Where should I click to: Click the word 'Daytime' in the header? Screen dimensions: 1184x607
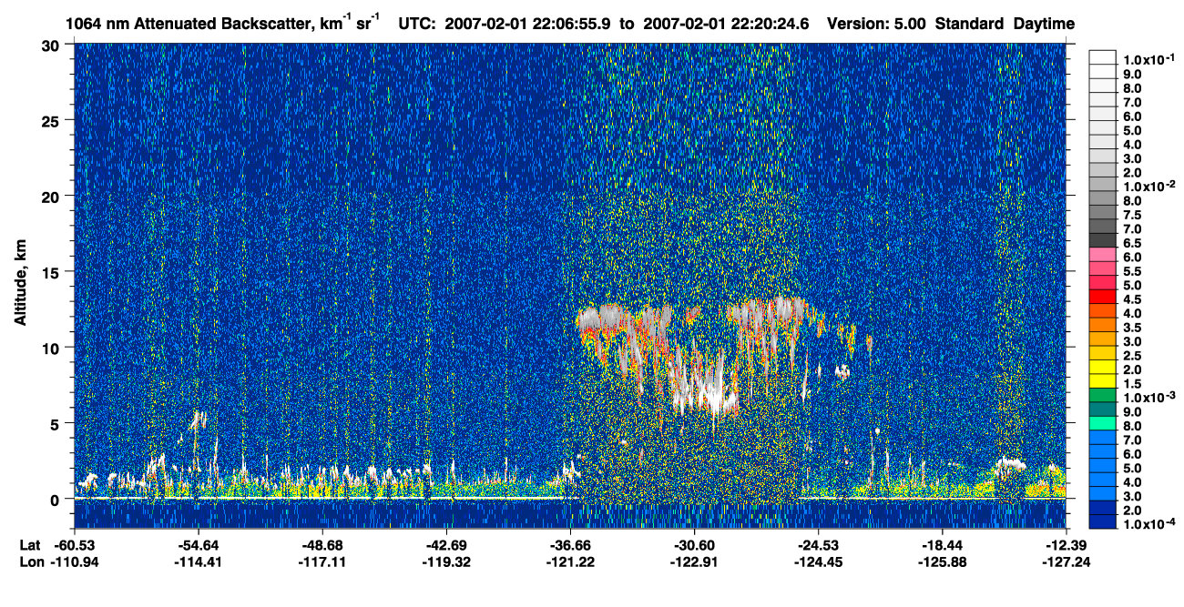coord(1044,25)
